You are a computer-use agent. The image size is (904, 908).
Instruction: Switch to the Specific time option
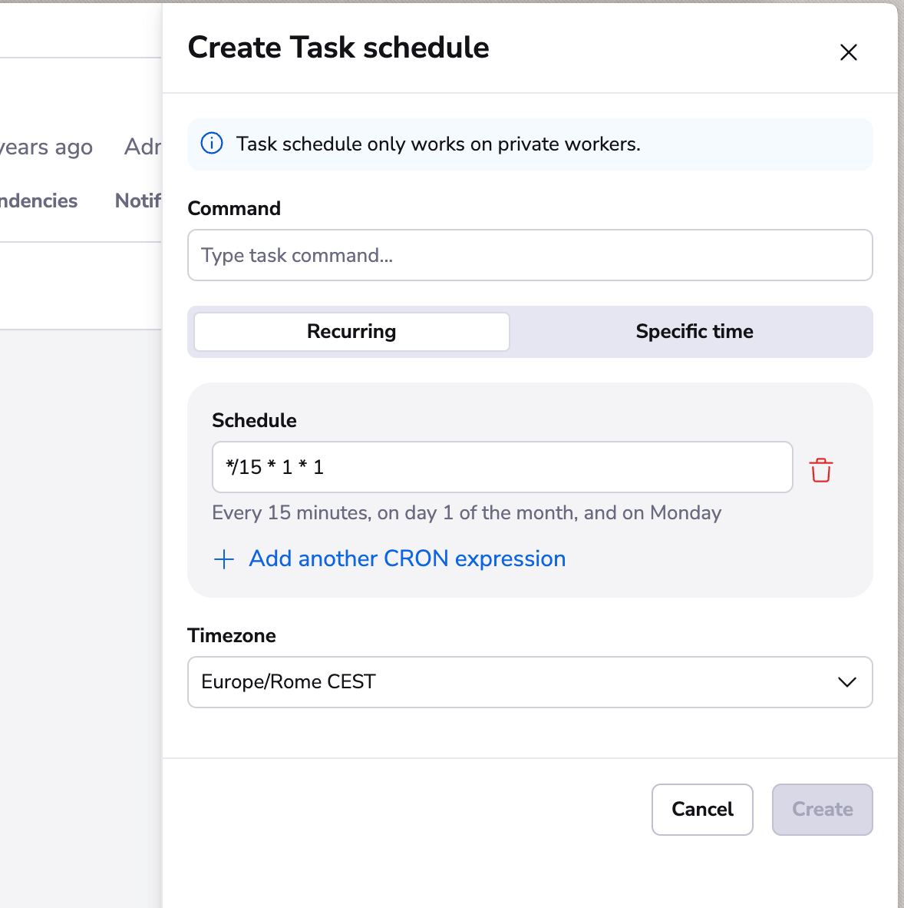click(x=693, y=331)
